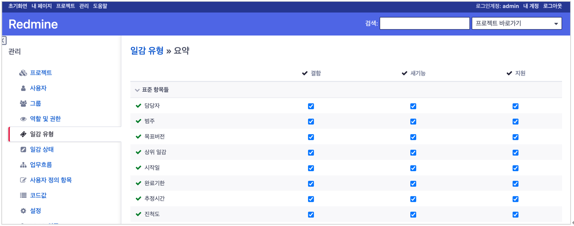Click in the 검색 search field
Image resolution: width=574 pixels, height=226 pixels.
(x=425, y=23)
